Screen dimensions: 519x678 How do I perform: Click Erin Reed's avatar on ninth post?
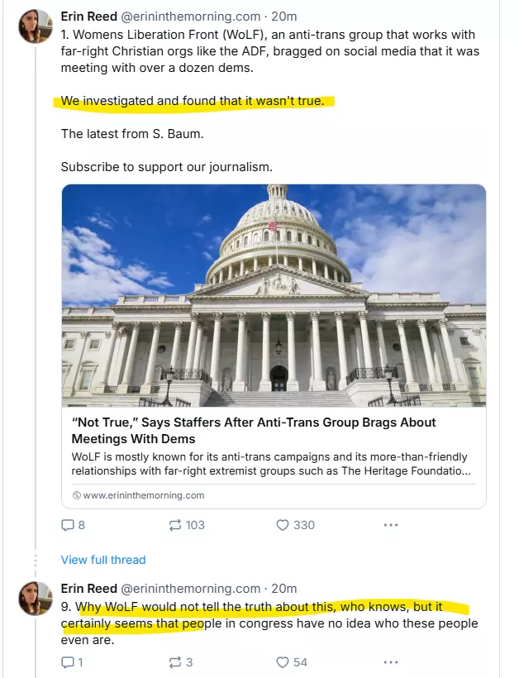34,598
